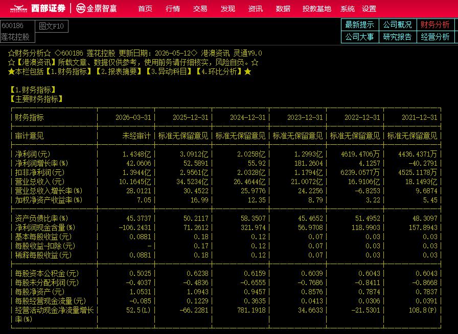
Task: Click the 加权净资产收益率(%) row label
Action: [x=49, y=200]
